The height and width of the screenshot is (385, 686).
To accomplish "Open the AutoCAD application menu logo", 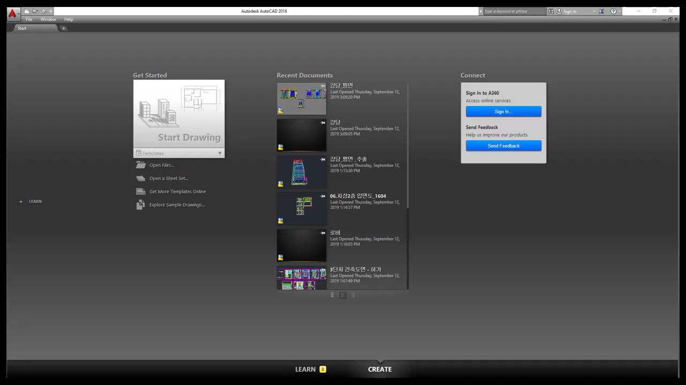I will click(12, 13).
